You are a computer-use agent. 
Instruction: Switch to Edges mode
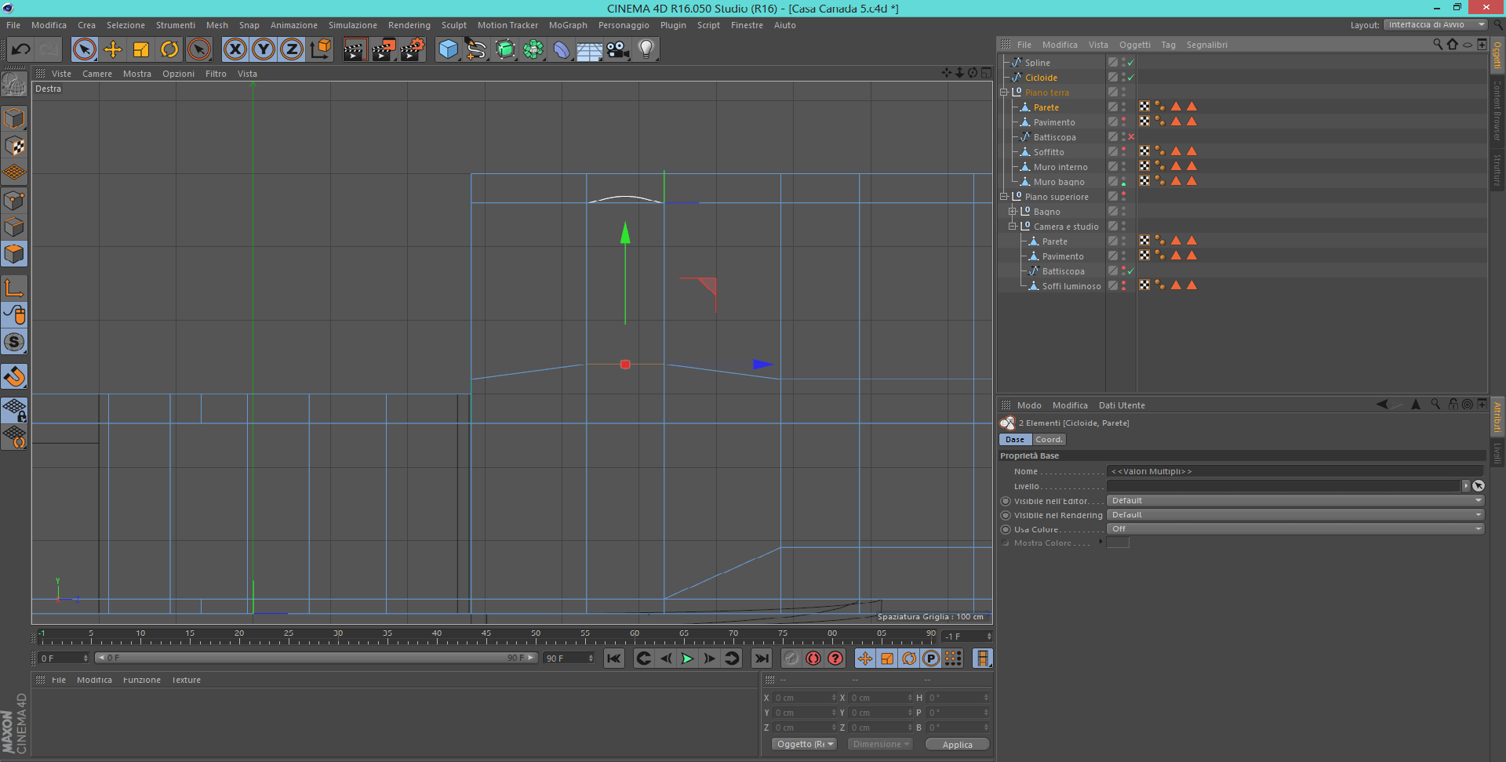(x=14, y=227)
